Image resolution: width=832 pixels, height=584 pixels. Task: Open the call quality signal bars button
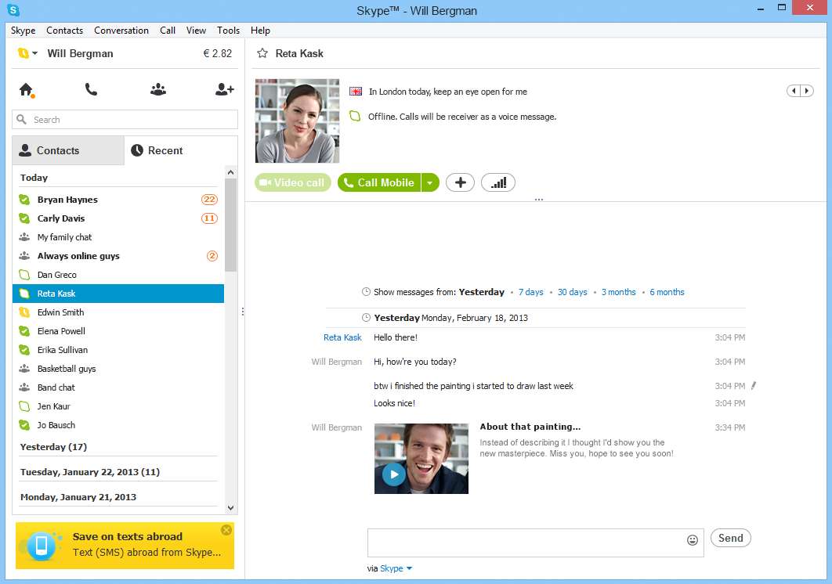(x=497, y=182)
